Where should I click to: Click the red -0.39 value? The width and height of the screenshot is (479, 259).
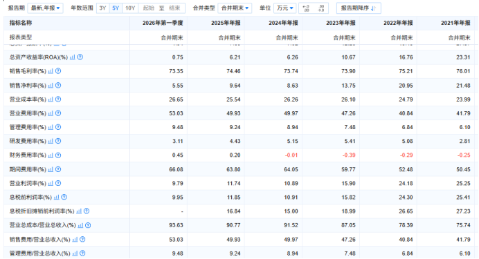click(x=349, y=155)
